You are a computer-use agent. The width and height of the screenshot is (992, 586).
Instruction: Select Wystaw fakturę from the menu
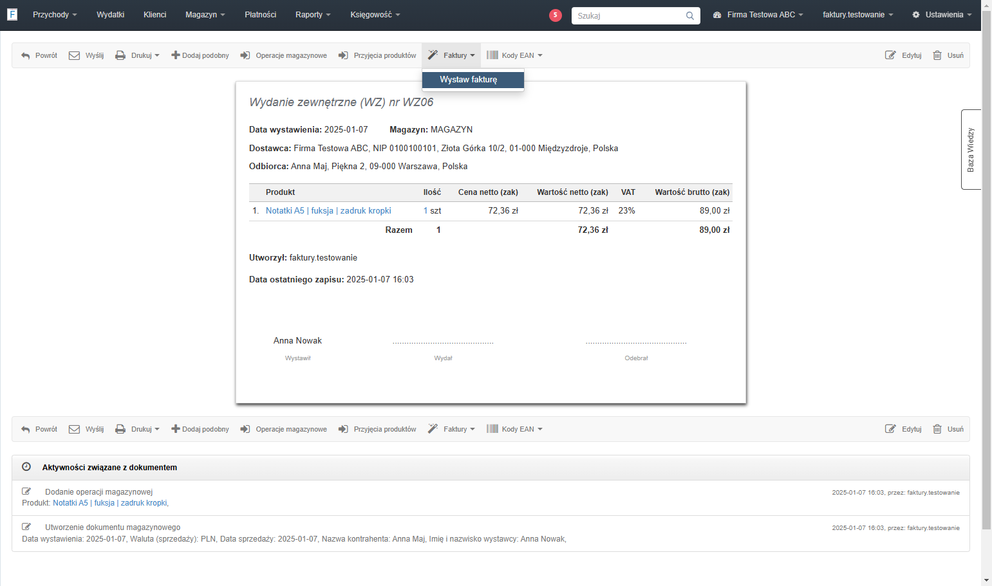(x=473, y=80)
